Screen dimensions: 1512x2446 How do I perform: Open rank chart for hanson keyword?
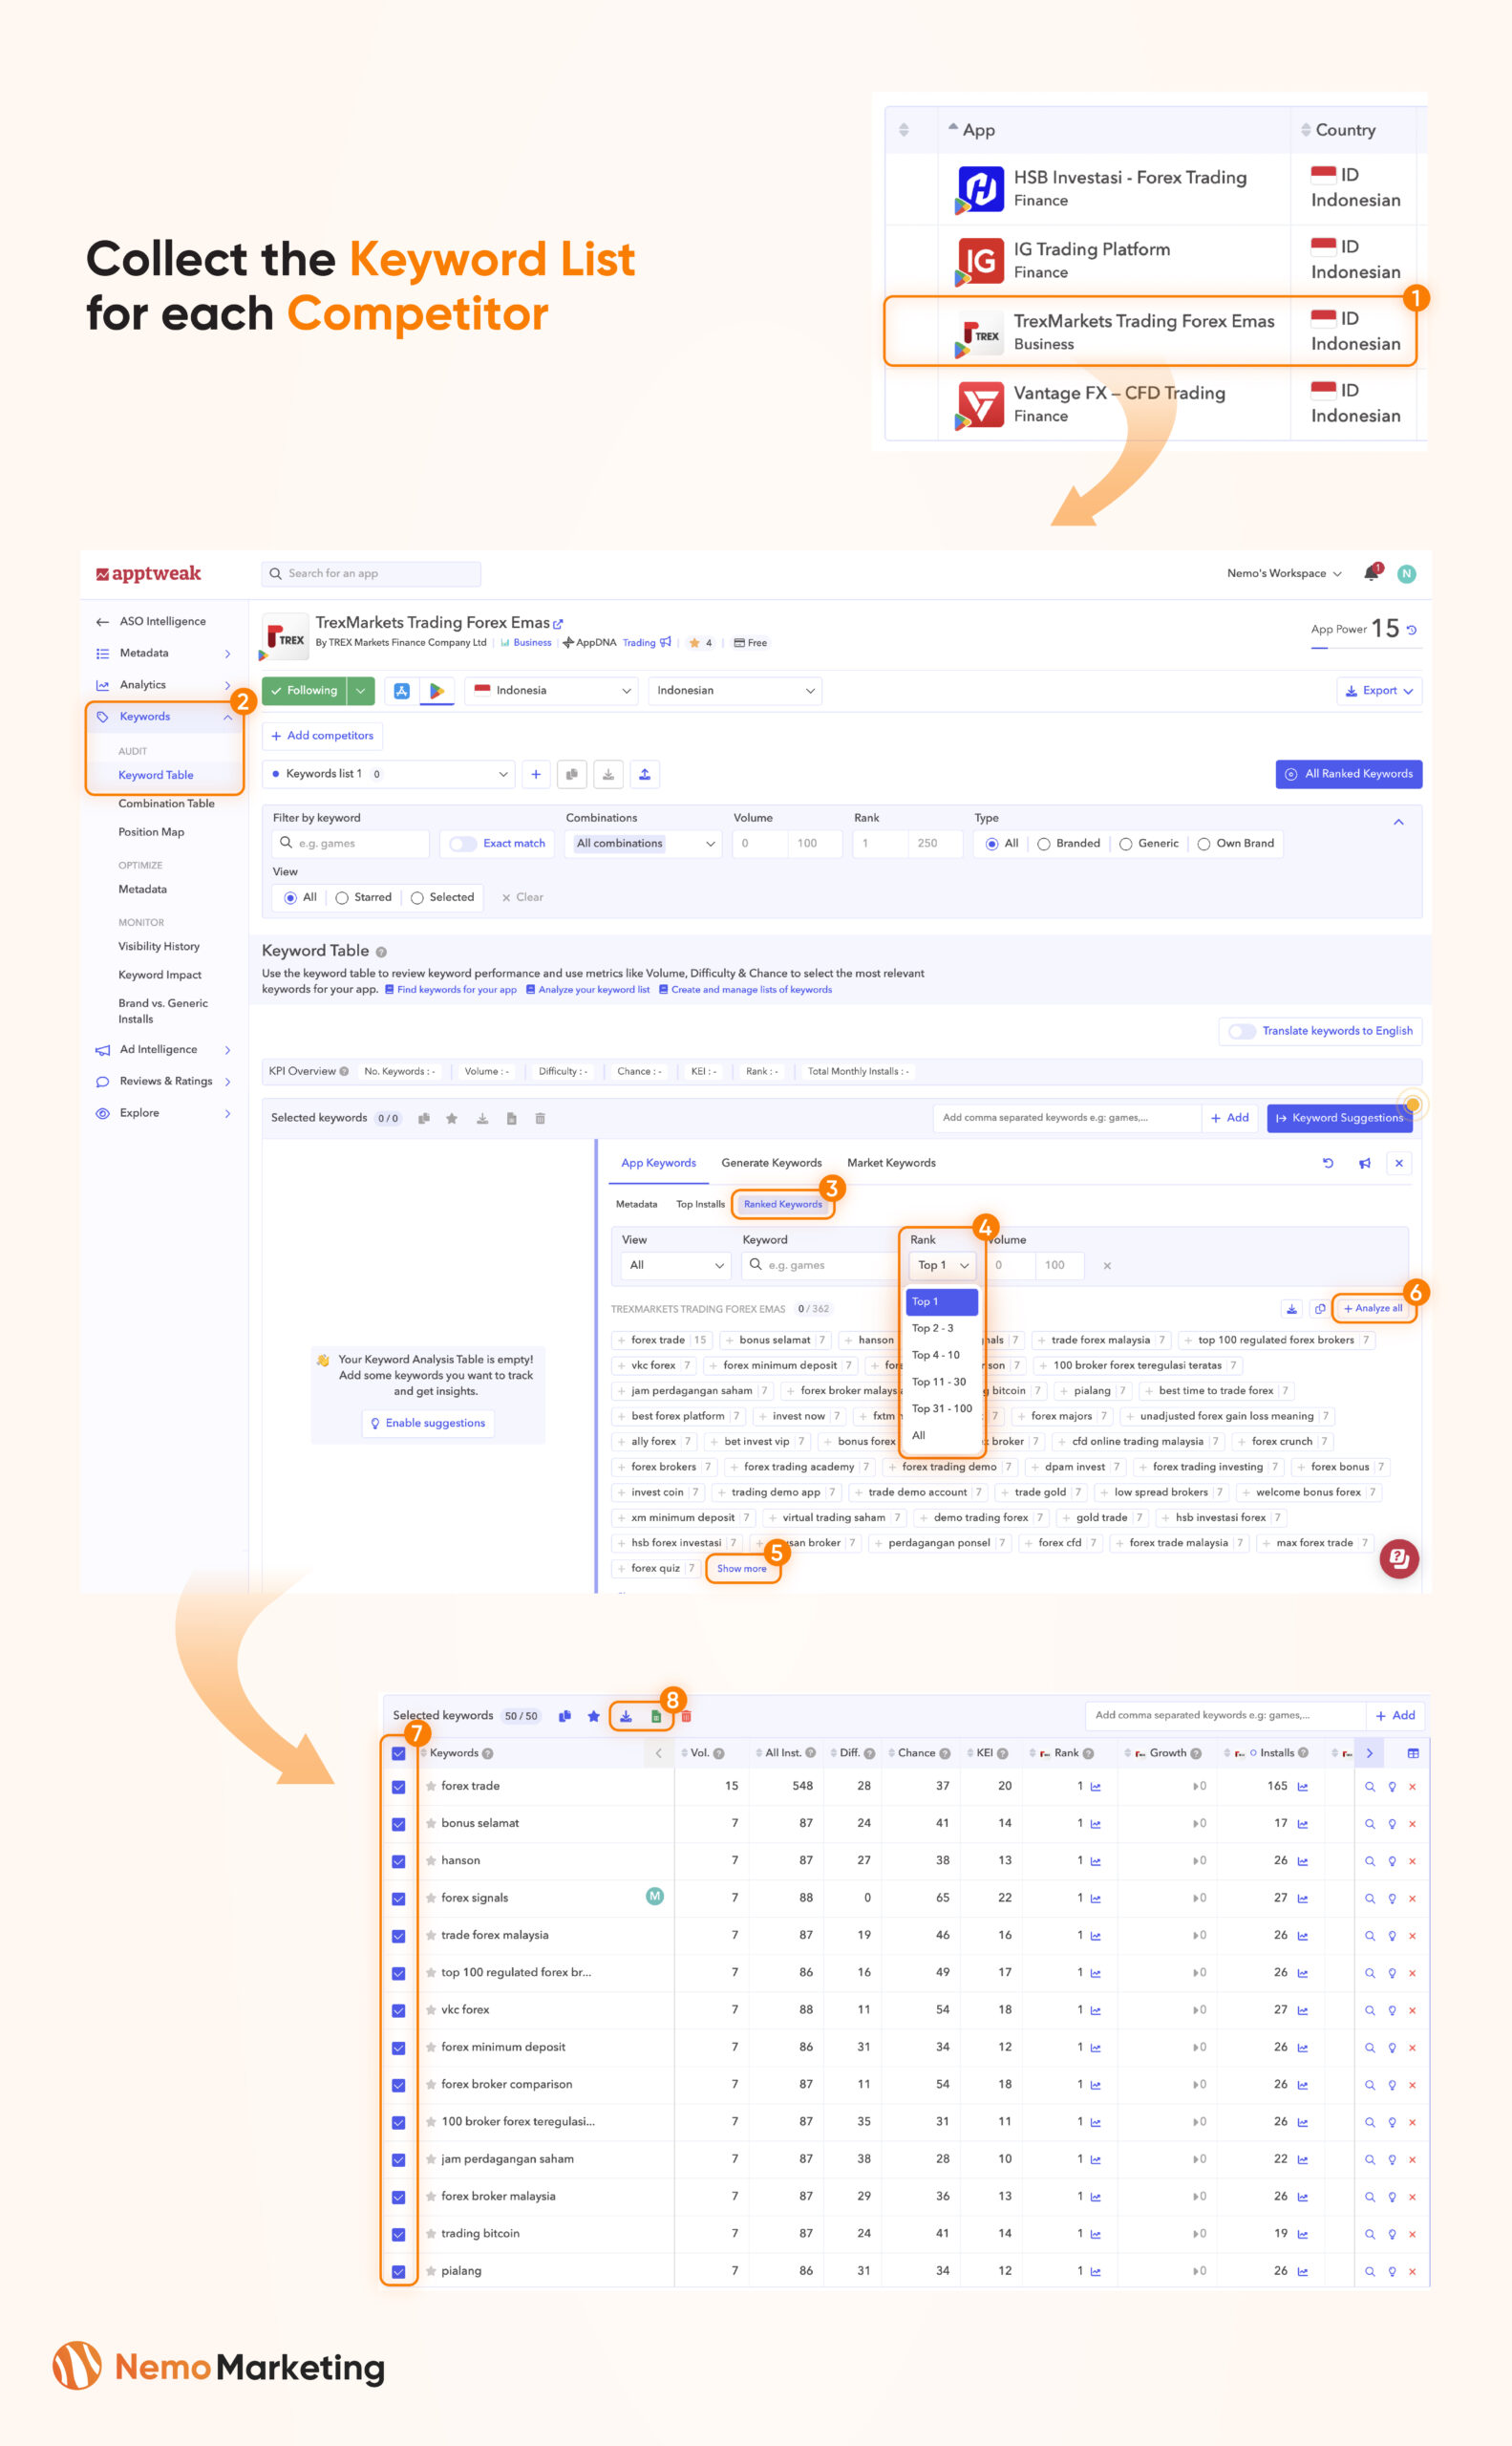(1096, 1860)
